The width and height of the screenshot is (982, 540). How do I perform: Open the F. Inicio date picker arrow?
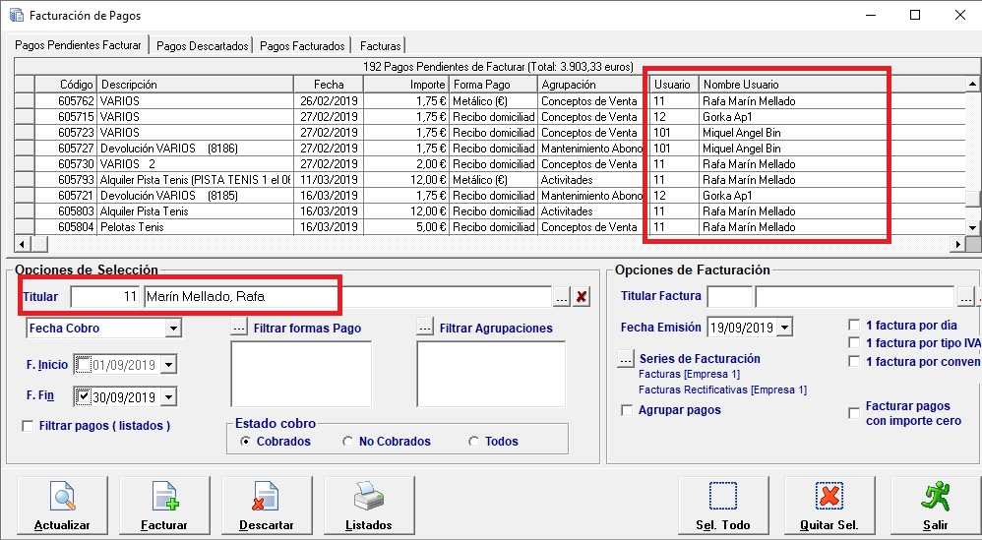click(168, 365)
